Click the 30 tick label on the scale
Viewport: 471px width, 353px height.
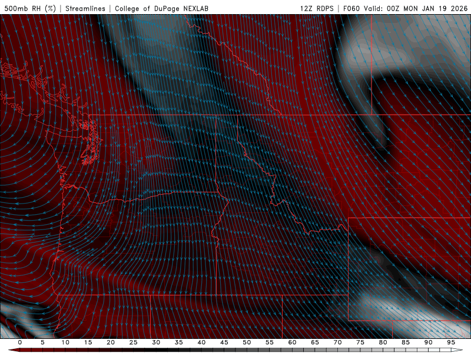point(156,342)
